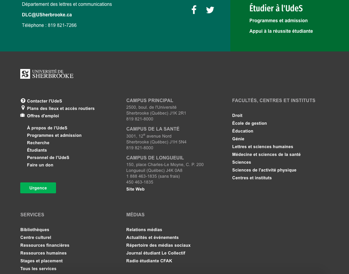The width and height of the screenshot is (349, 274).
Task: Open Actualités et événements
Action: pyautogui.click(x=153, y=237)
